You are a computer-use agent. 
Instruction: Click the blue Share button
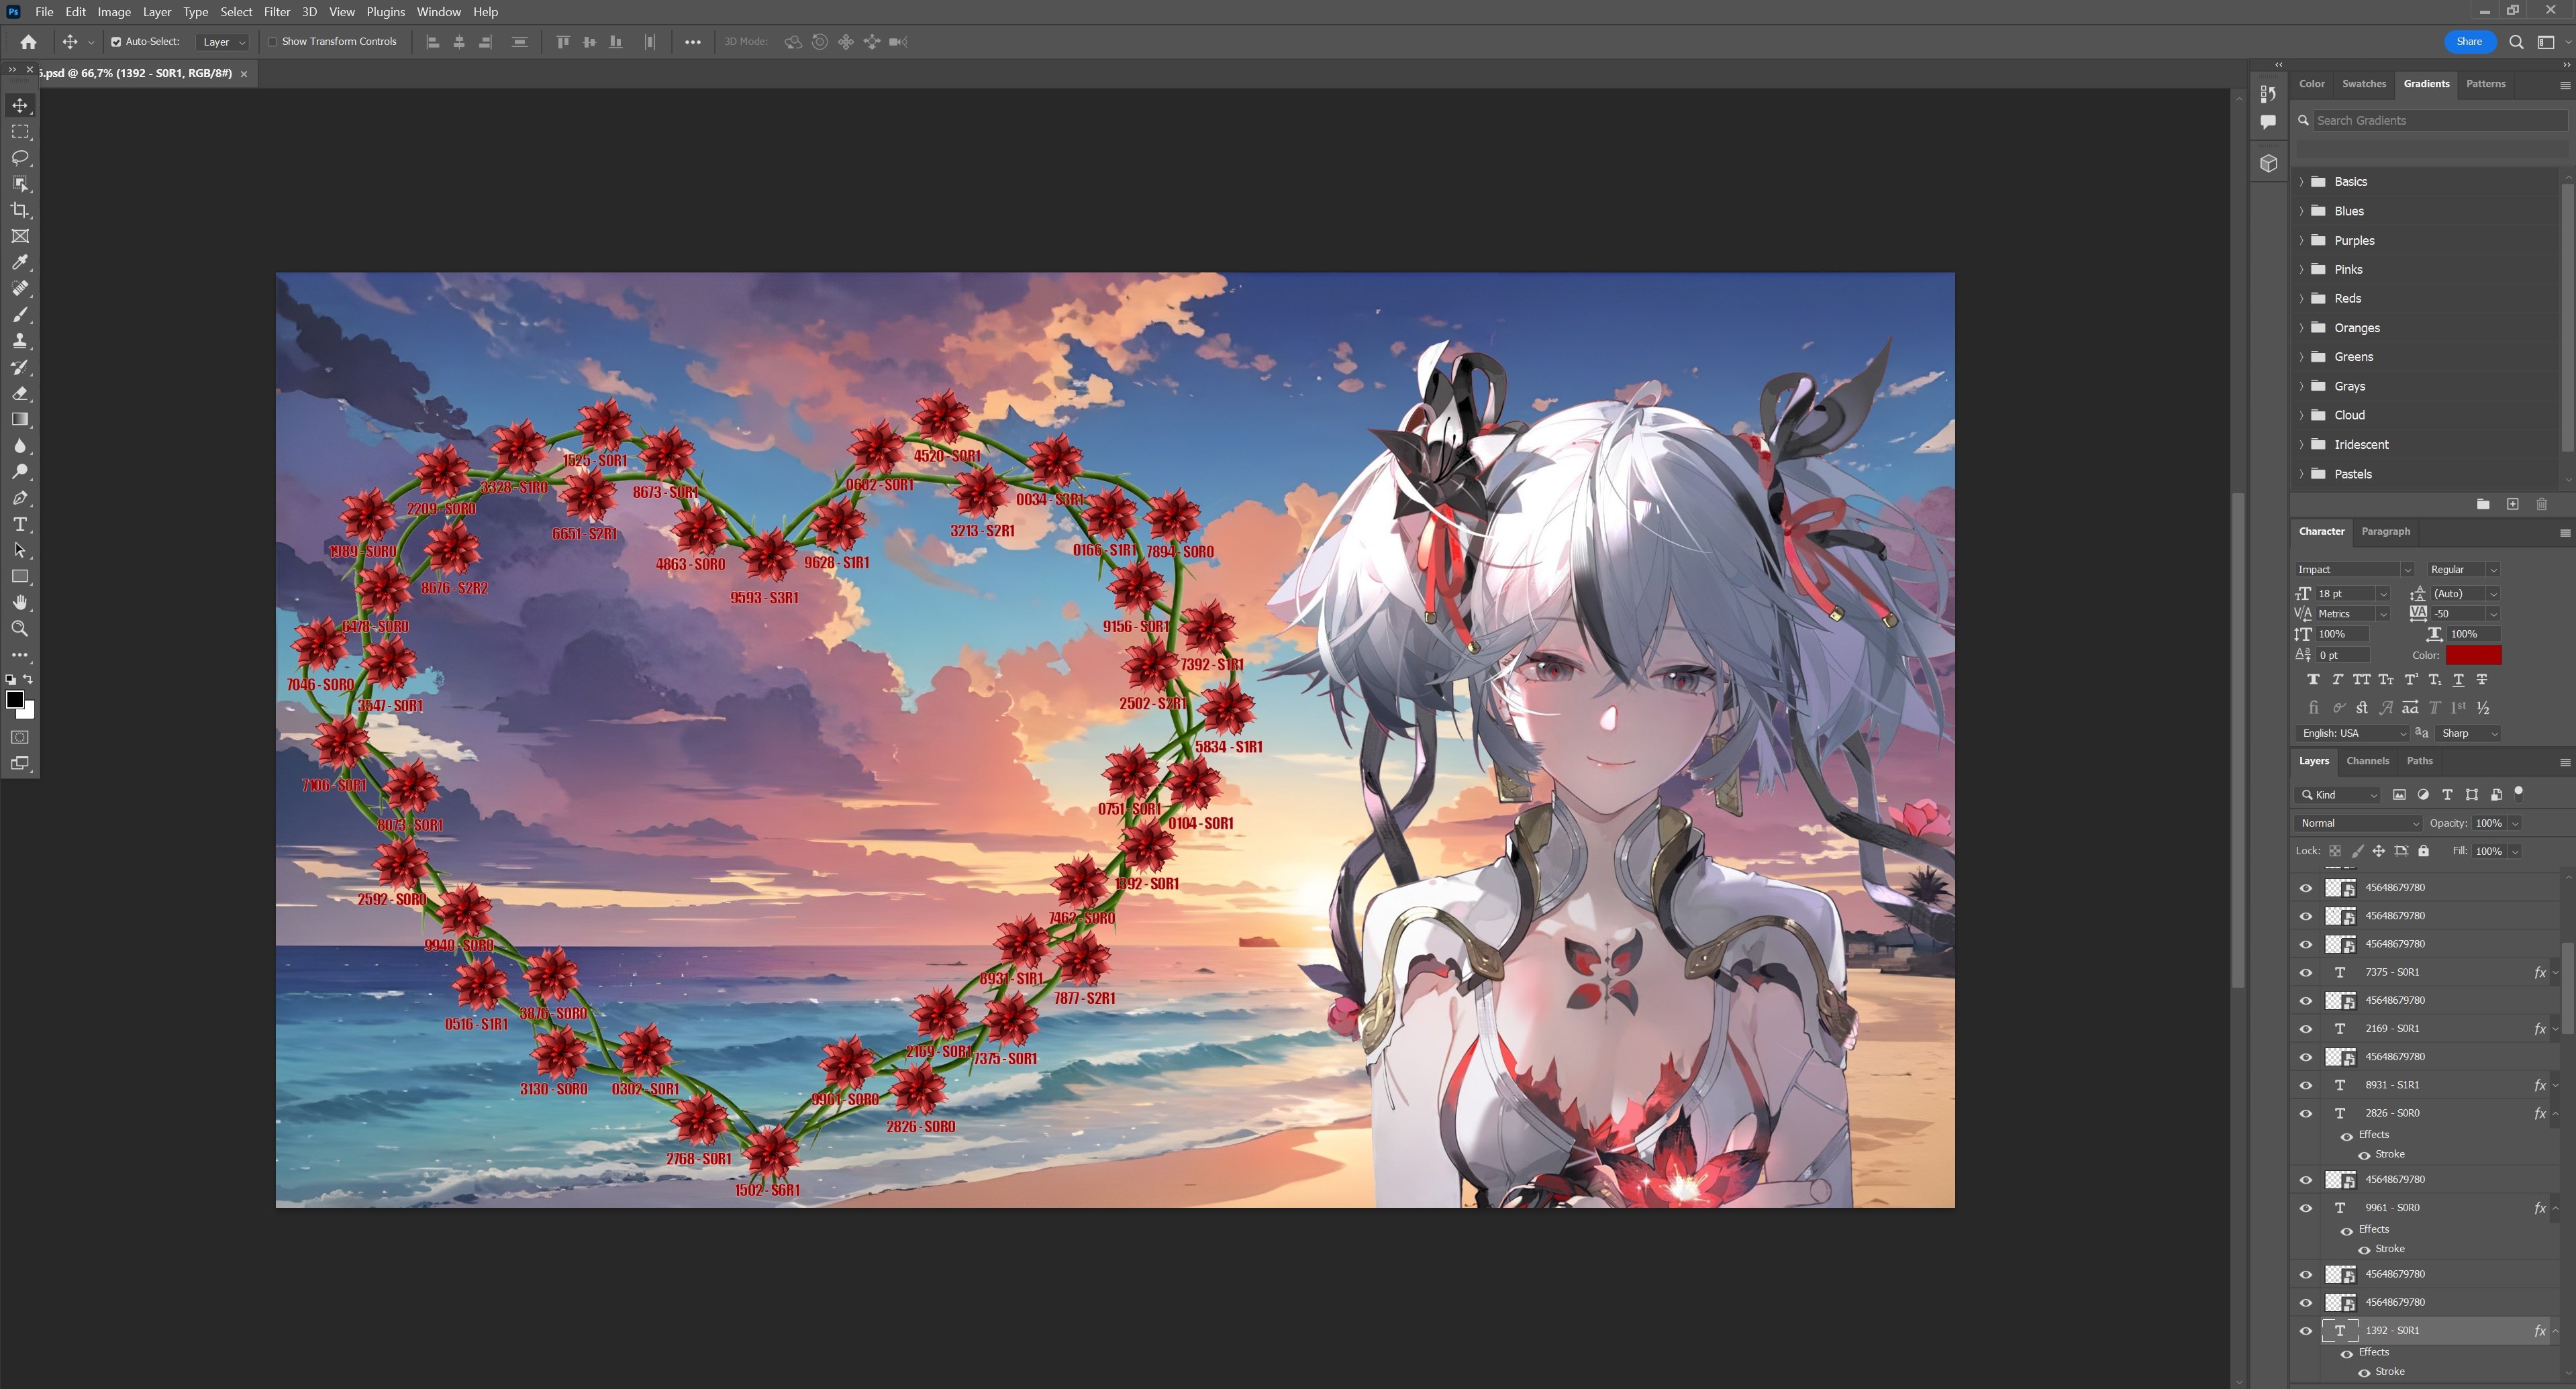[x=2469, y=42]
